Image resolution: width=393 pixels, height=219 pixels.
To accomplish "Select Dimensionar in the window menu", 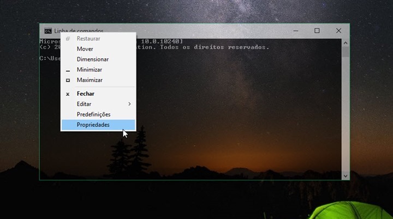I will 93,59.
